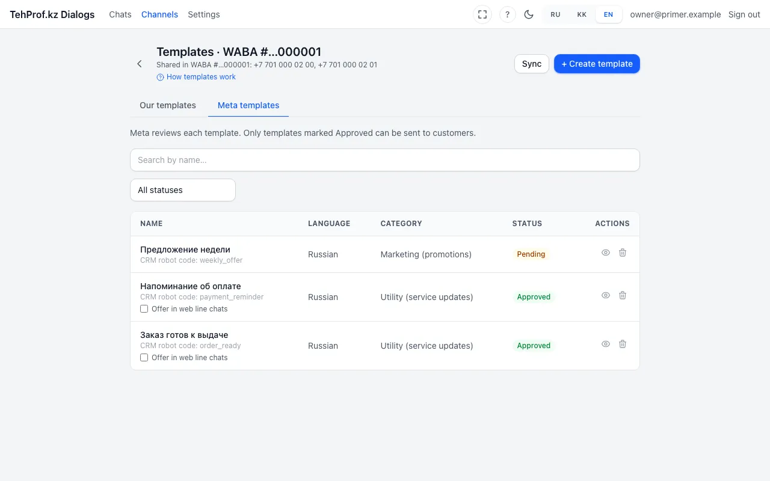
Task: Select RU language option
Action: click(x=555, y=14)
